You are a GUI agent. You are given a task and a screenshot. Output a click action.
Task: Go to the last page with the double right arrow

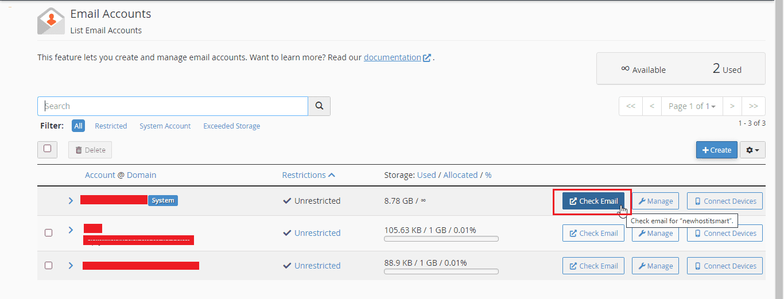pyautogui.click(x=754, y=106)
